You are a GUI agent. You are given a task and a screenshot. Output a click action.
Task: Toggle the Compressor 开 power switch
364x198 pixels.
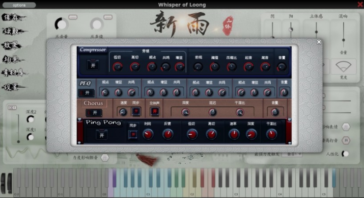[x=93, y=65]
